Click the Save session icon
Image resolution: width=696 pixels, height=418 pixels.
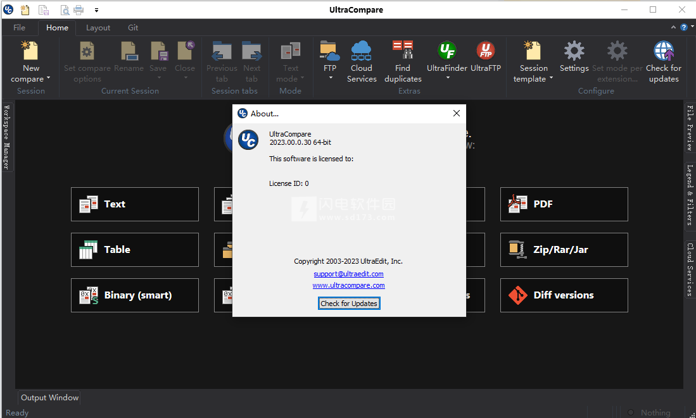[158, 51]
